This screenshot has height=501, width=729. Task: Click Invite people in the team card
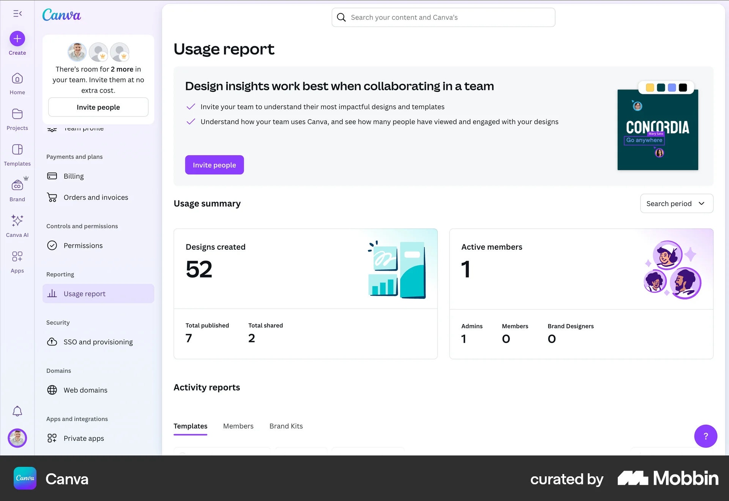pos(98,107)
